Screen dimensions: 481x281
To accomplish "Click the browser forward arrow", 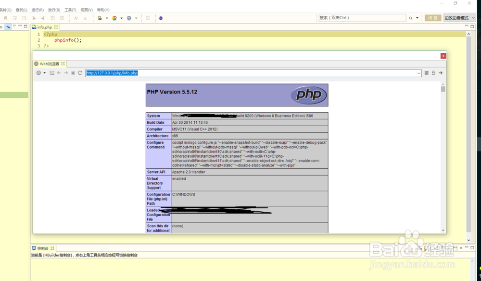I will tap(66, 73).
